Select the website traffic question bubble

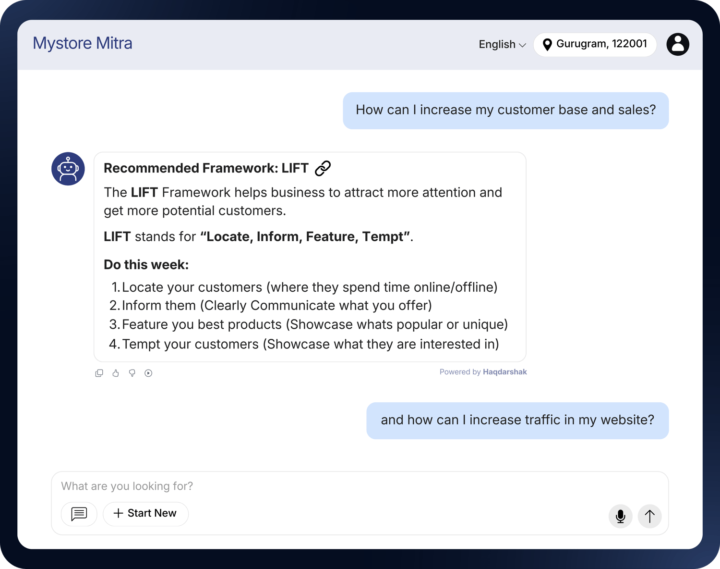pos(517,420)
